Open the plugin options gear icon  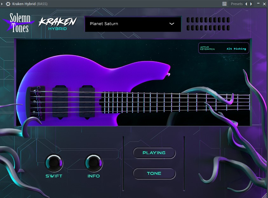coord(8,4)
